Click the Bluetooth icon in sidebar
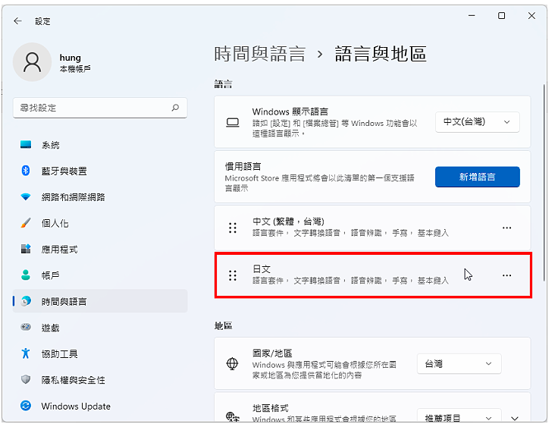Image resolution: width=555 pixels, height=427 pixels. click(x=26, y=171)
